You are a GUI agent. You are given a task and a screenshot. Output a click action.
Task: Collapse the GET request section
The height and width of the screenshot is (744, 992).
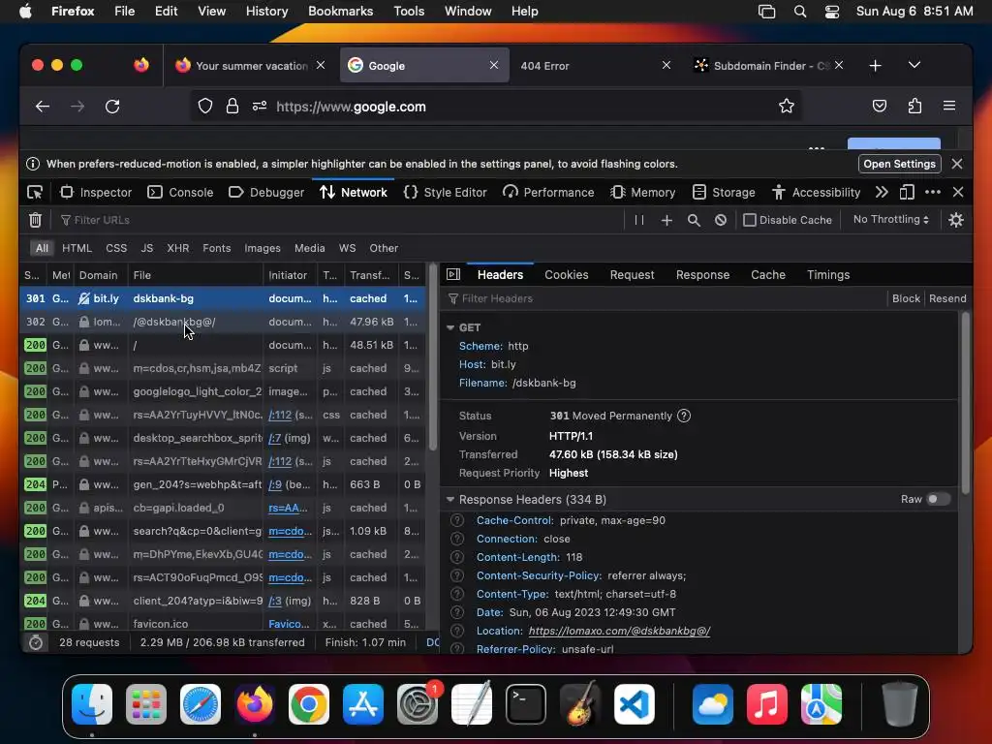(x=450, y=327)
